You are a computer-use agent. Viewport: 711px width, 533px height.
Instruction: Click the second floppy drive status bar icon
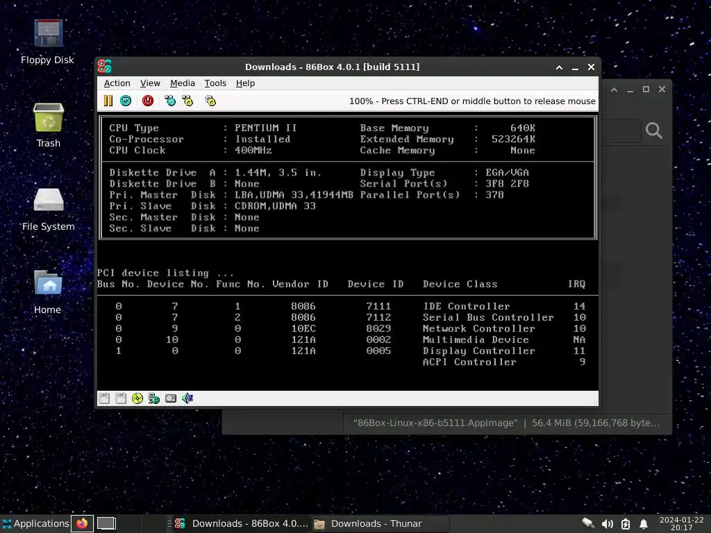click(x=121, y=398)
